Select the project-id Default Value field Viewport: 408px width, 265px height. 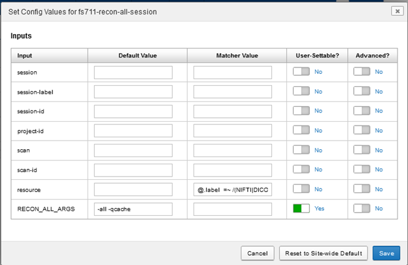click(133, 131)
